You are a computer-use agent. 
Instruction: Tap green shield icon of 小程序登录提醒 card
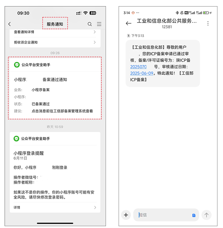16,138
